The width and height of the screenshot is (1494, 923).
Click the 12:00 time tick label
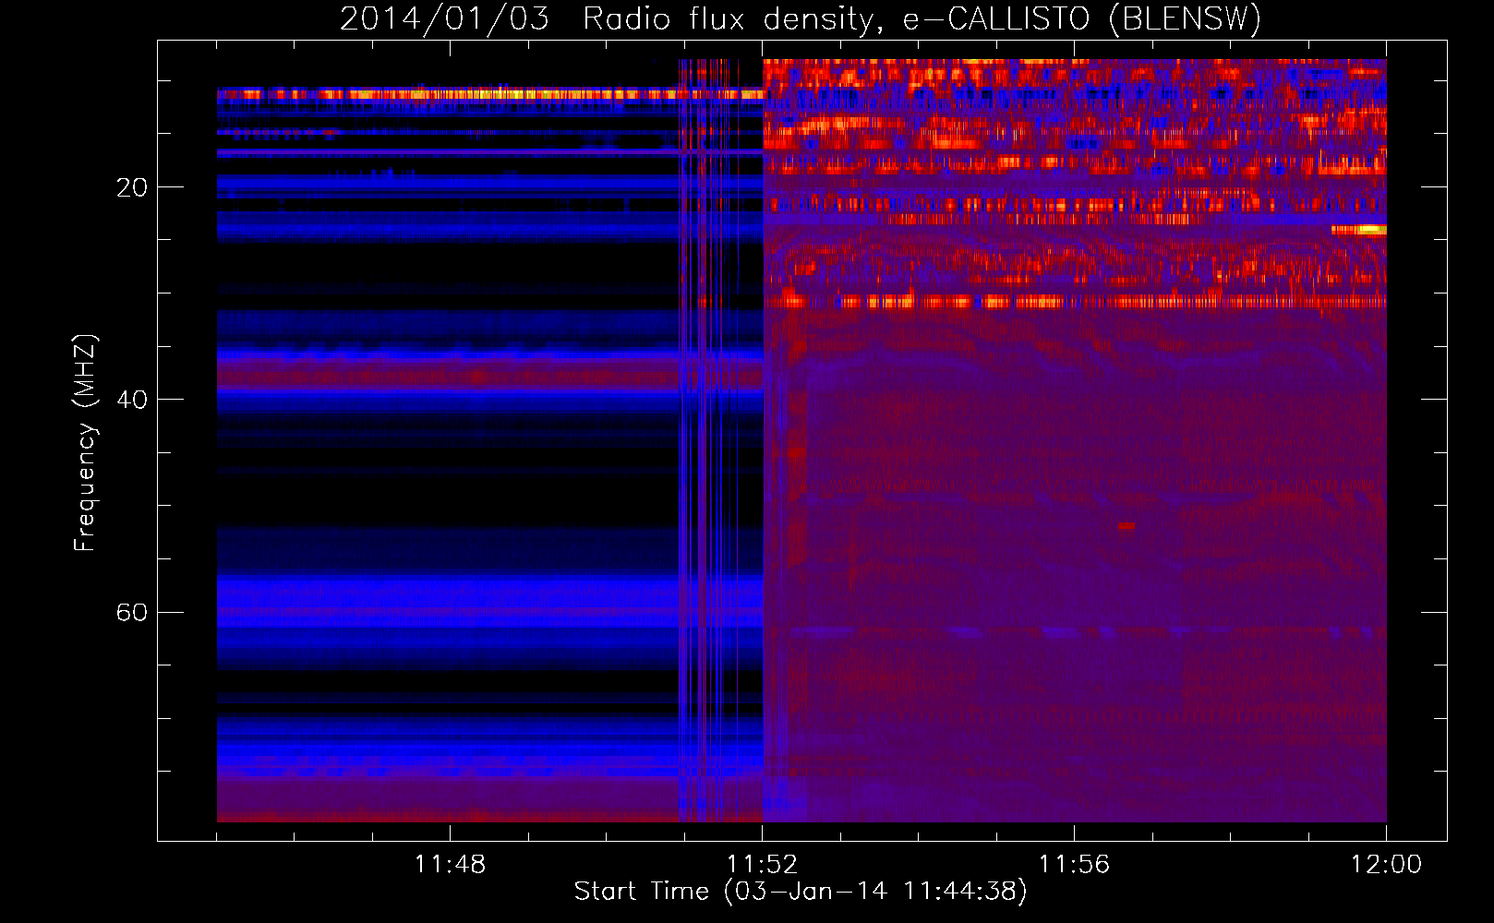[1386, 865]
